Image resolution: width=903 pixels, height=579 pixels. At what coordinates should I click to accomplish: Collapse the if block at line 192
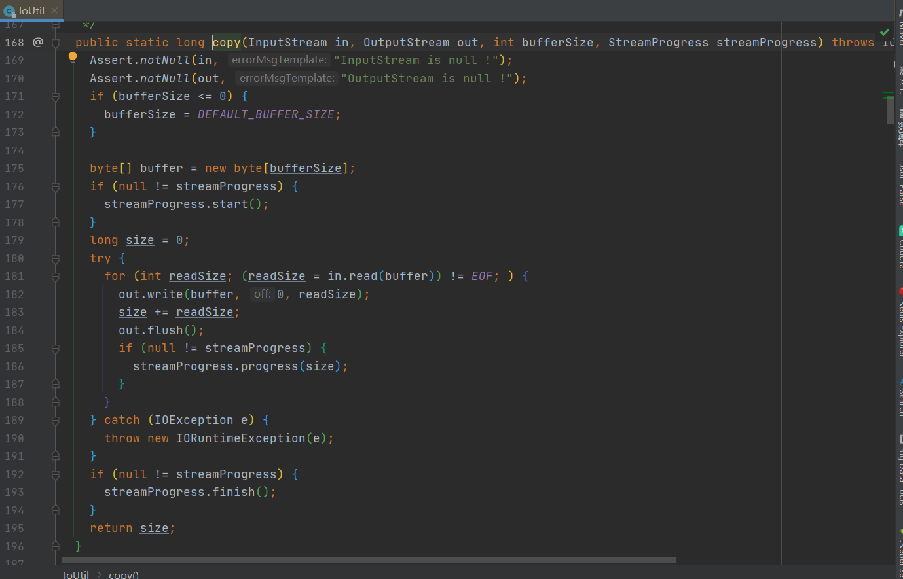(x=56, y=474)
